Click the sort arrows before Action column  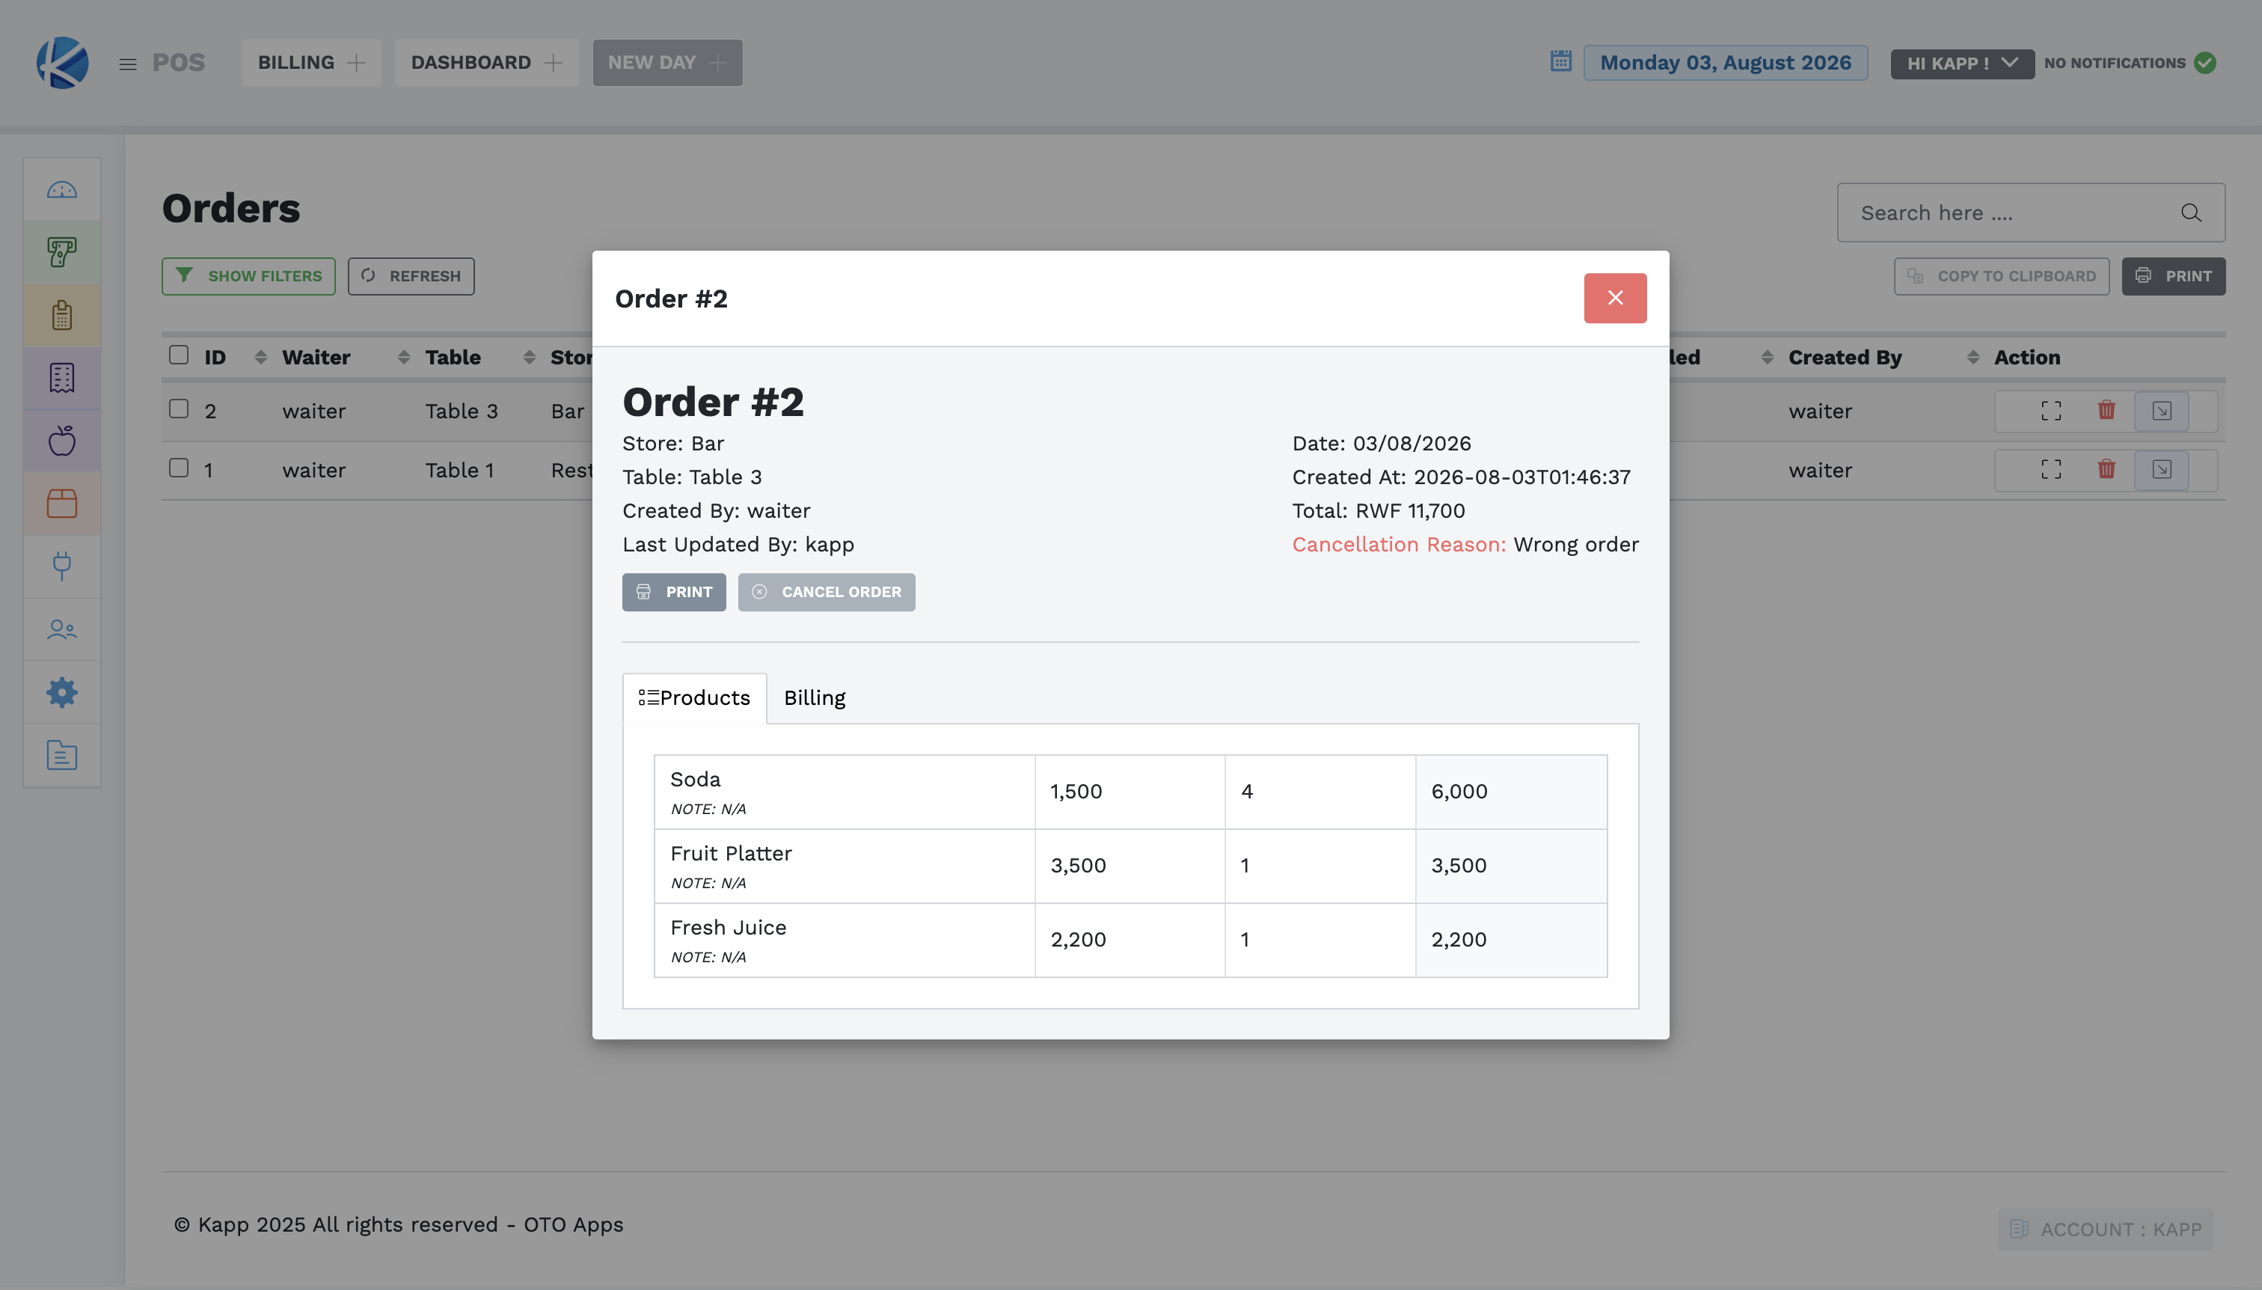point(1973,357)
